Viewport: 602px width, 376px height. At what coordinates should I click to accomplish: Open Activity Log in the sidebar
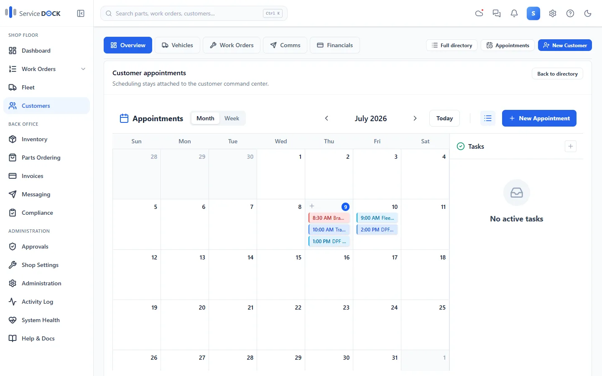click(x=46, y=302)
